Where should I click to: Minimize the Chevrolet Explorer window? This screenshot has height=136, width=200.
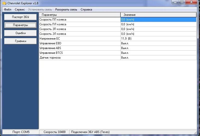coord(175,2)
